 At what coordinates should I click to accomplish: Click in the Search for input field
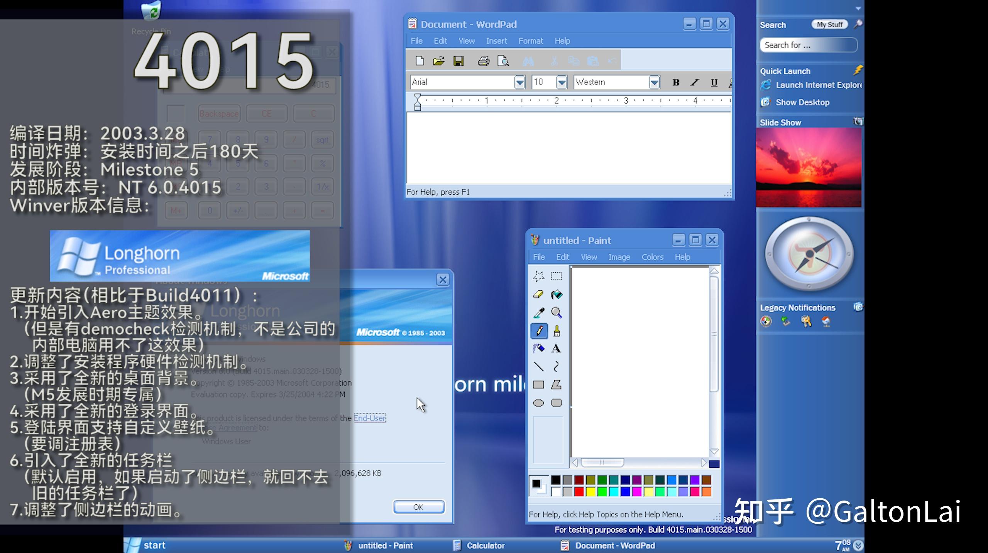[809, 45]
